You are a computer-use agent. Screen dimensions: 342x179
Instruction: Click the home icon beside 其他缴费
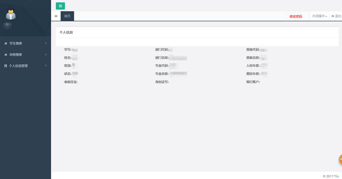(5, 55)
